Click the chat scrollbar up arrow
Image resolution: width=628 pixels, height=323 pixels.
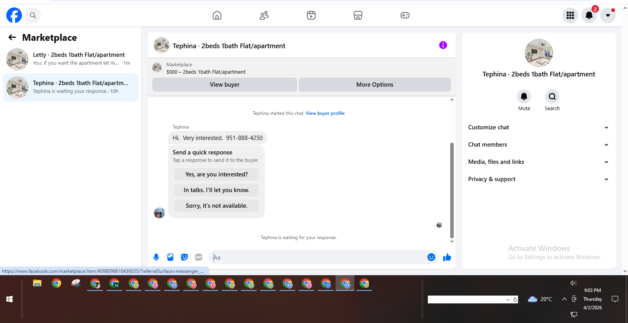coord(452,100)
